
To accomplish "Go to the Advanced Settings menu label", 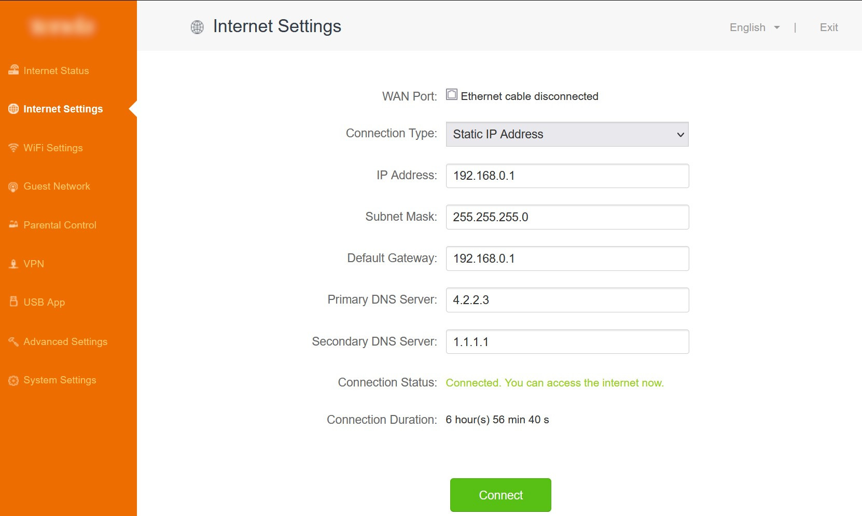I will point(65,341).
